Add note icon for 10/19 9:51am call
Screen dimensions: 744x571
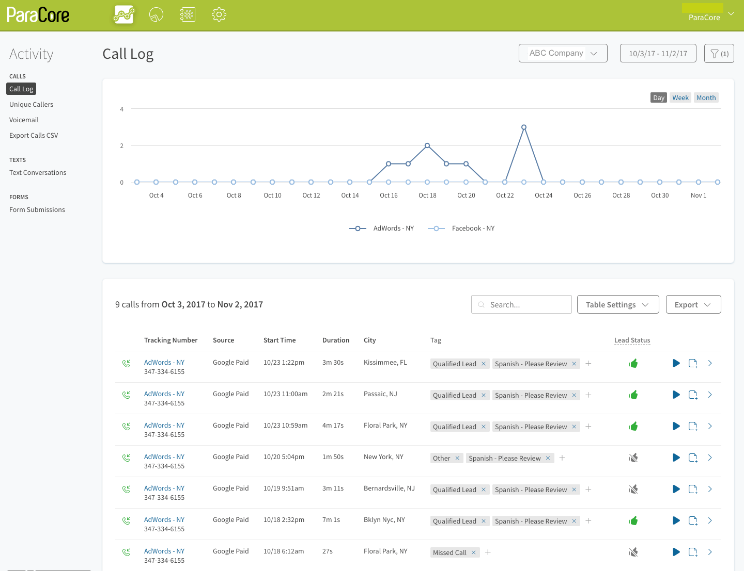click(693, 490)
